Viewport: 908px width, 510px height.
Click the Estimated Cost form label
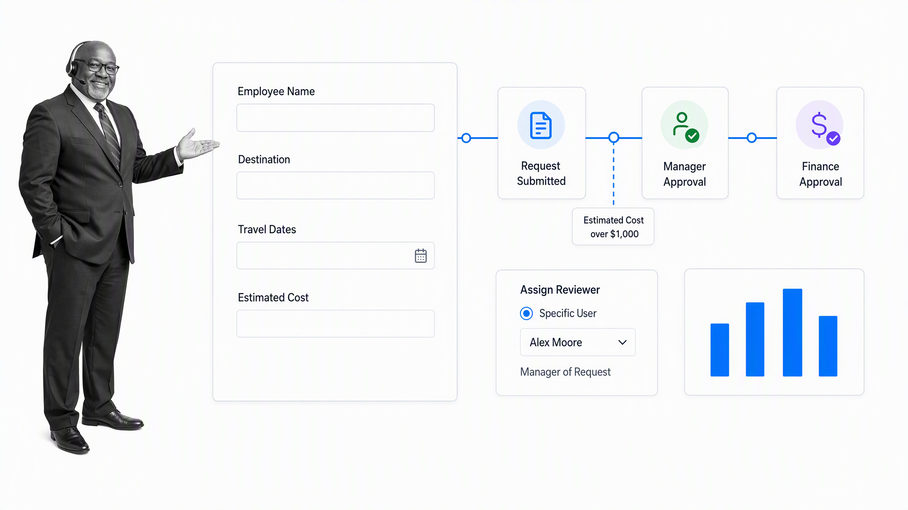point(273,297)
